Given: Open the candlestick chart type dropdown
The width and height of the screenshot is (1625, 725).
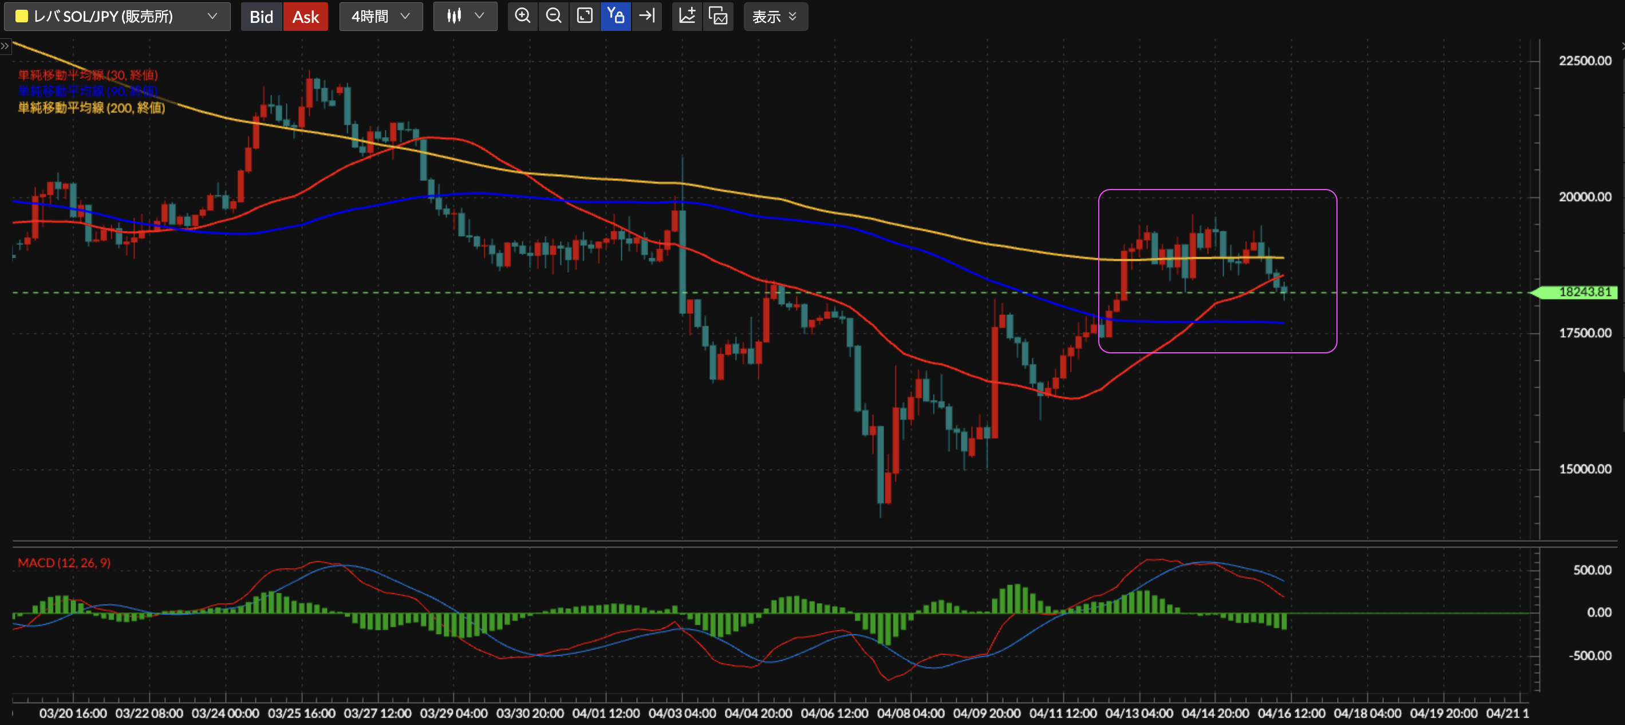Looking at the screenshot, I should pos(465,17).
